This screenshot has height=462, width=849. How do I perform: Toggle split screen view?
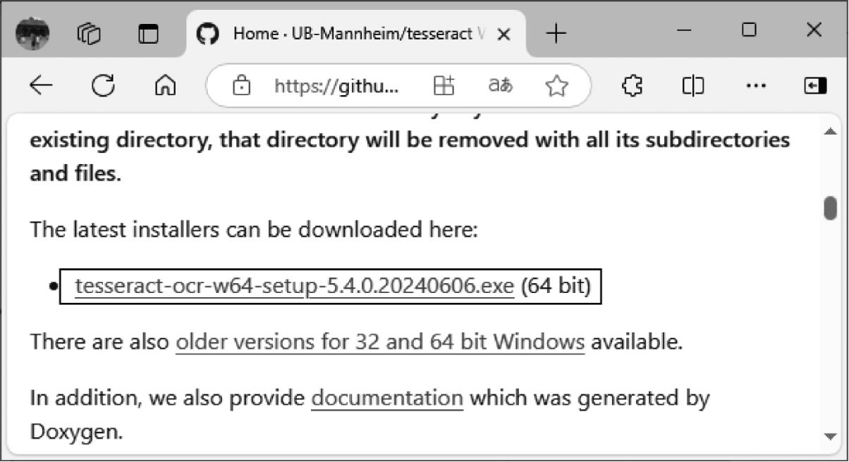[x=693, y=86]
